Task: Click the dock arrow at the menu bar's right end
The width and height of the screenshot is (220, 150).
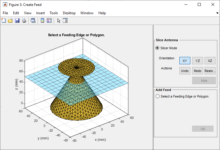Action: coord(217,13)
